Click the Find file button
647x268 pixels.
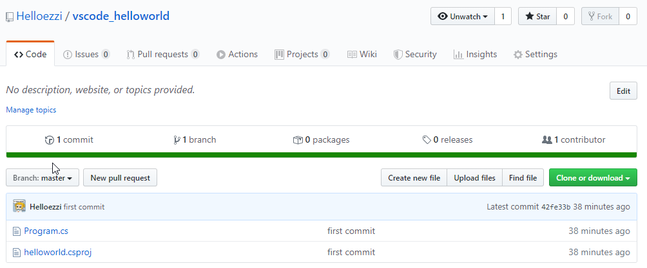point(523,177)
